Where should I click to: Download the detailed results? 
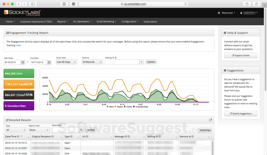(x=205, y=130)
